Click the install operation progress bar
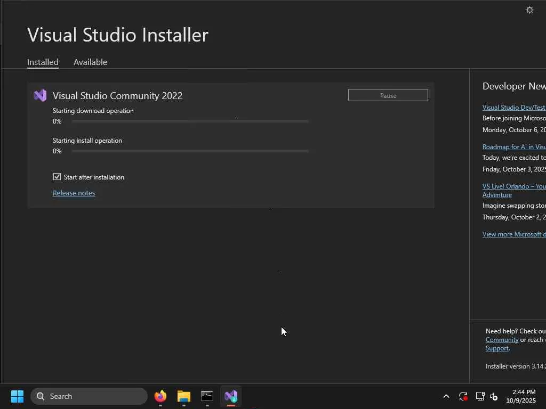 190,151
